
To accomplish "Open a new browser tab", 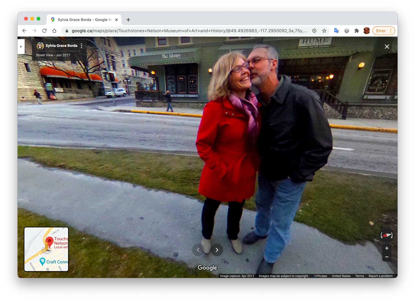I will (x=128, y=20).
